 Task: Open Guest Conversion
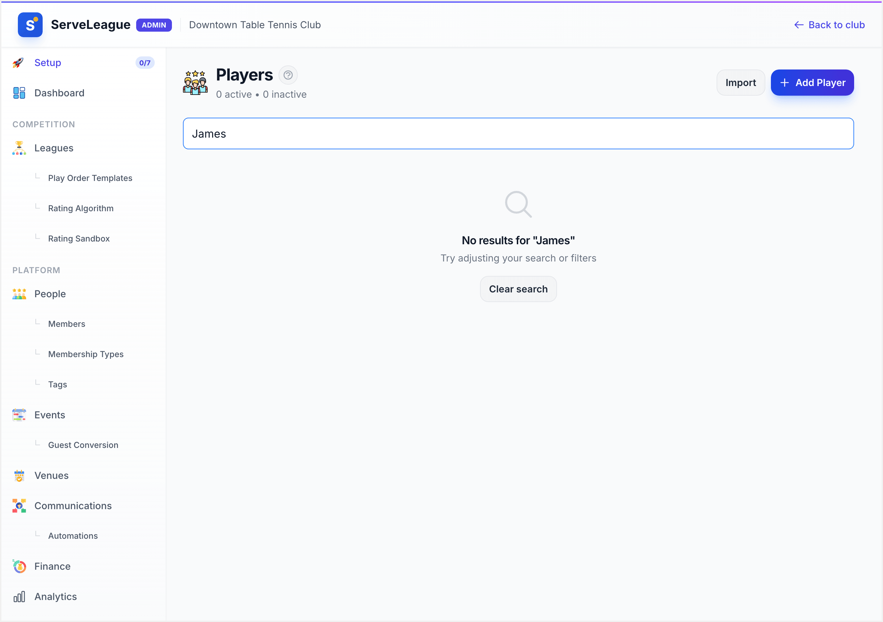[83, 445]
